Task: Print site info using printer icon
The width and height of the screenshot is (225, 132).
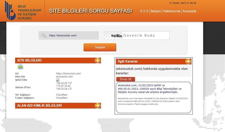Action: pos(20,66)
